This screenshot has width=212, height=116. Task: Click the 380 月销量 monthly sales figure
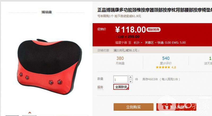(120, 61)
